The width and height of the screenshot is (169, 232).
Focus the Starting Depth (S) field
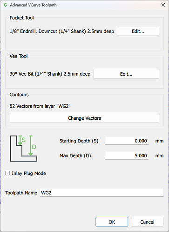127,141
